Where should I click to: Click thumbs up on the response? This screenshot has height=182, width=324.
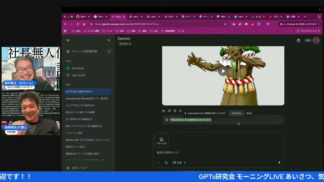164,111
